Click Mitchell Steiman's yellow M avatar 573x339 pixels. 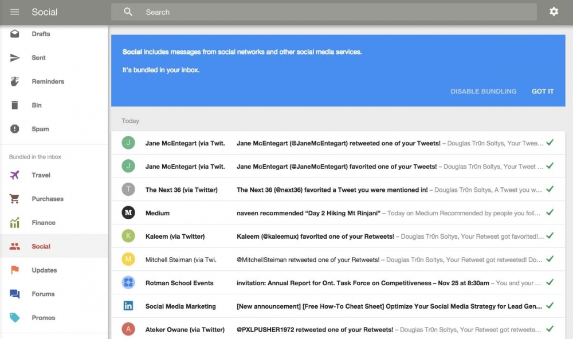click(128, 259)
